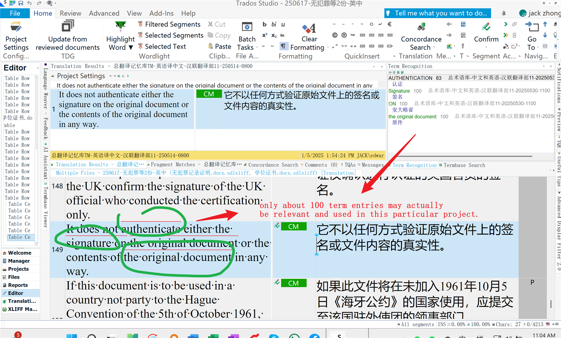Open Concordance Search dropdown arrow
The height and width of the screenshot is (338, 561).
434,48
